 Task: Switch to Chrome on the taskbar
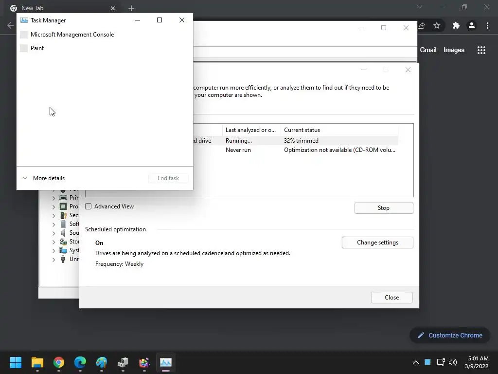59,362
